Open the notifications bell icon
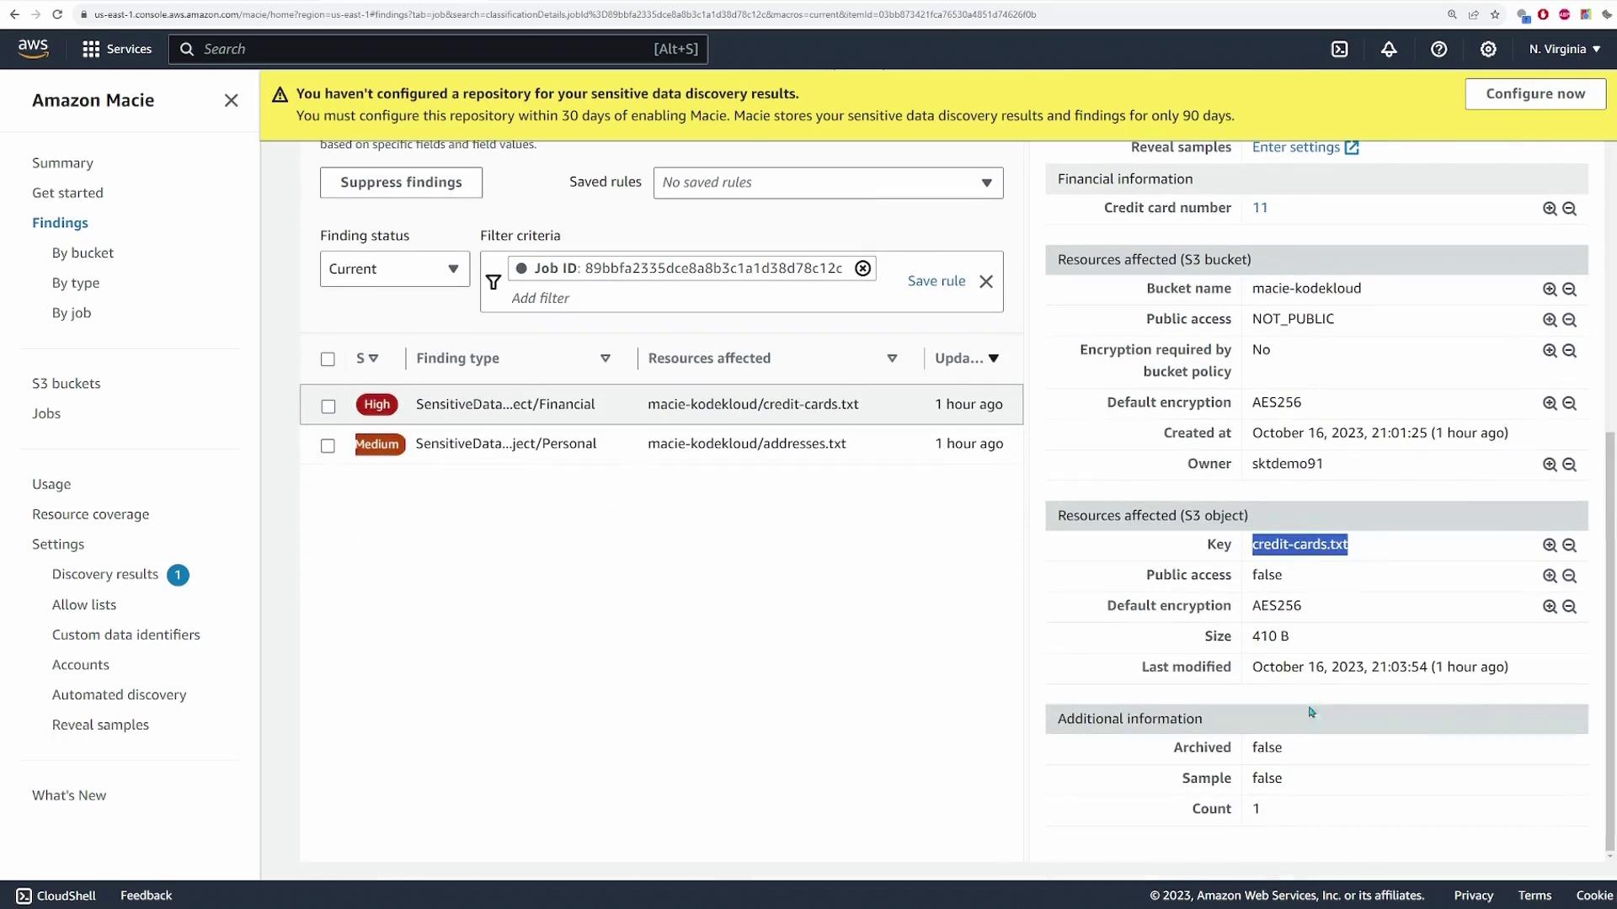 point(1389,50)
